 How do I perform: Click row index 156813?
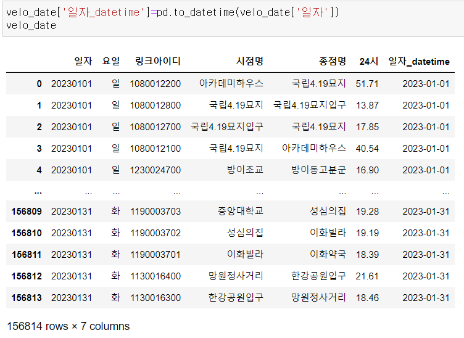click(x=27, y=298)
